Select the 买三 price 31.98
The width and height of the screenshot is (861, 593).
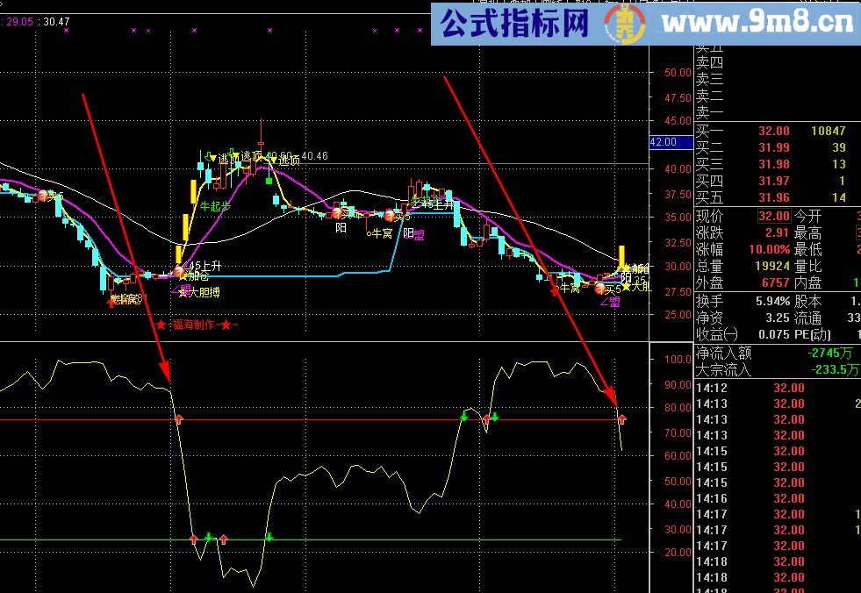pos(774,164)
